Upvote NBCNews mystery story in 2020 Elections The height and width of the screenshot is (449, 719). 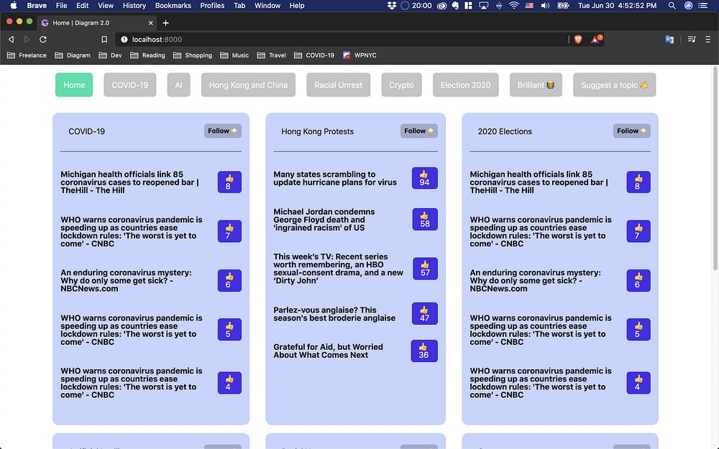coord(638,280)
